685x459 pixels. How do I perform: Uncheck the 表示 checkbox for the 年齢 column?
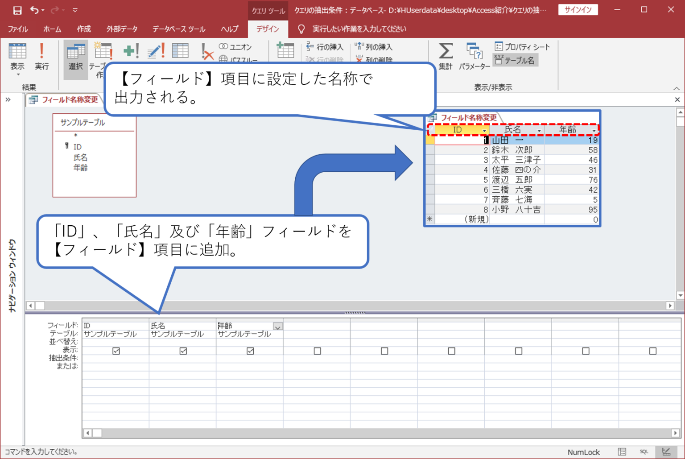(x=250, y=351)
